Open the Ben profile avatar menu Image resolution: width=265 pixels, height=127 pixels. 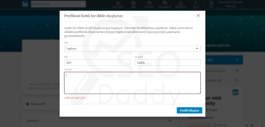pos(196,4)
